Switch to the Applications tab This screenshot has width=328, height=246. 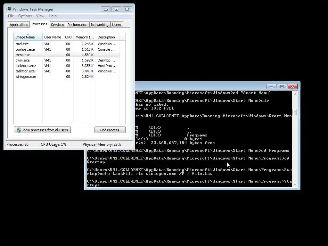point(19,25)
